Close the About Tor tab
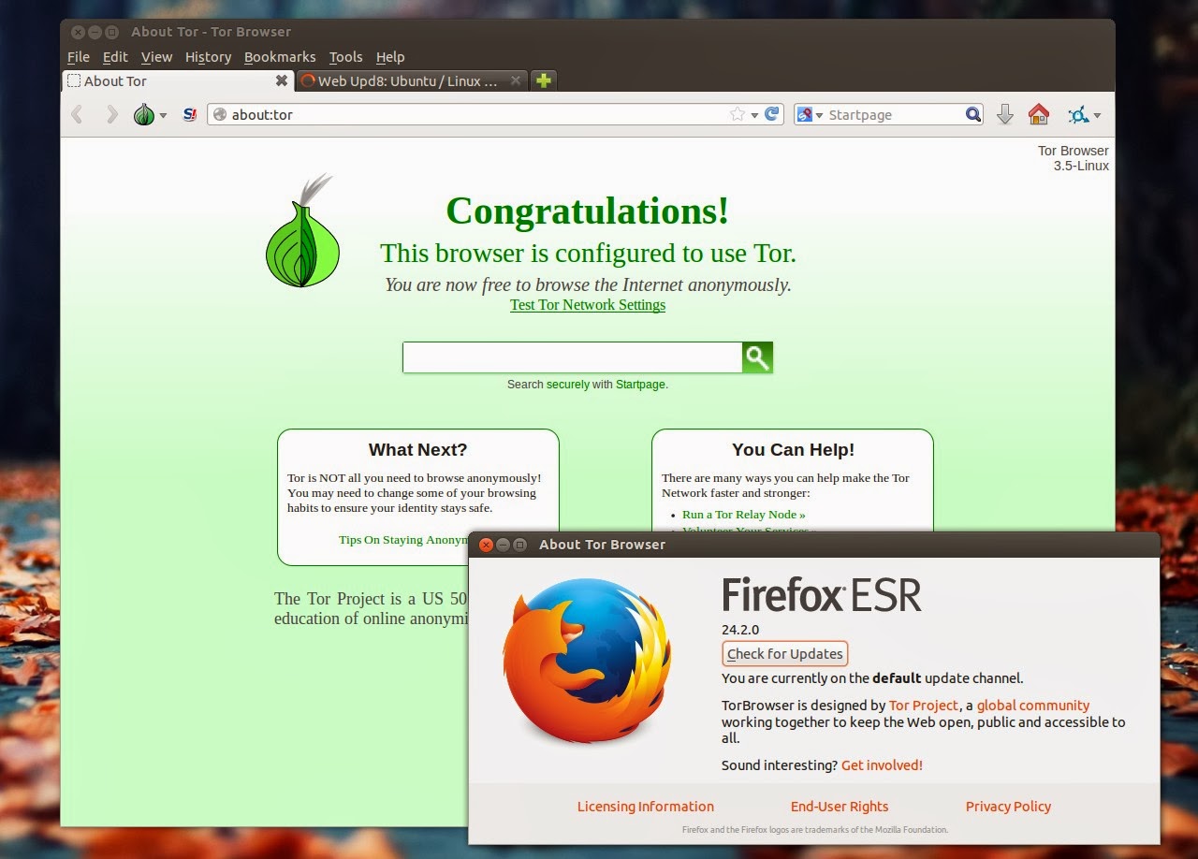 coord(281,81)
